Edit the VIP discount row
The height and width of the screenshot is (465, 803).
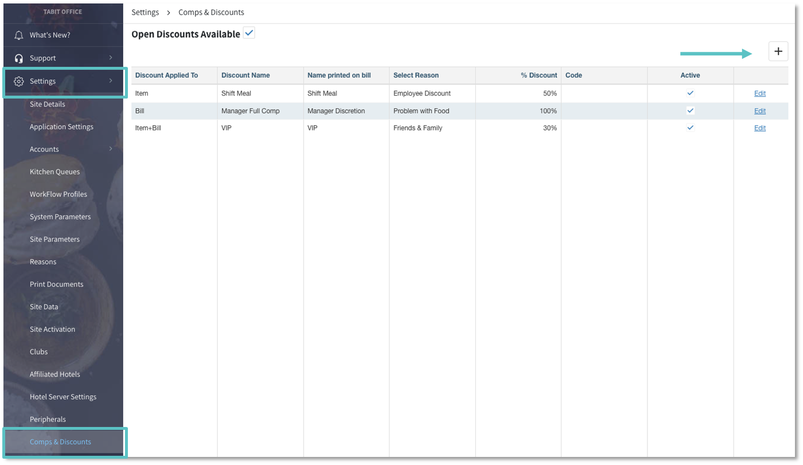[760, 128]
